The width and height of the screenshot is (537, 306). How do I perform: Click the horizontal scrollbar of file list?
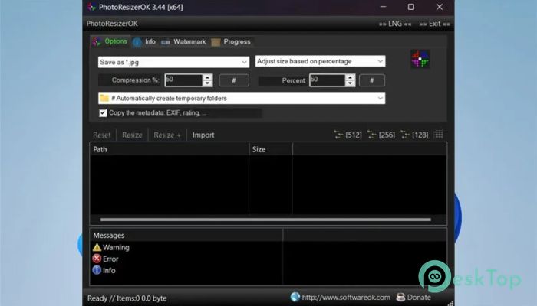[265, 220]
